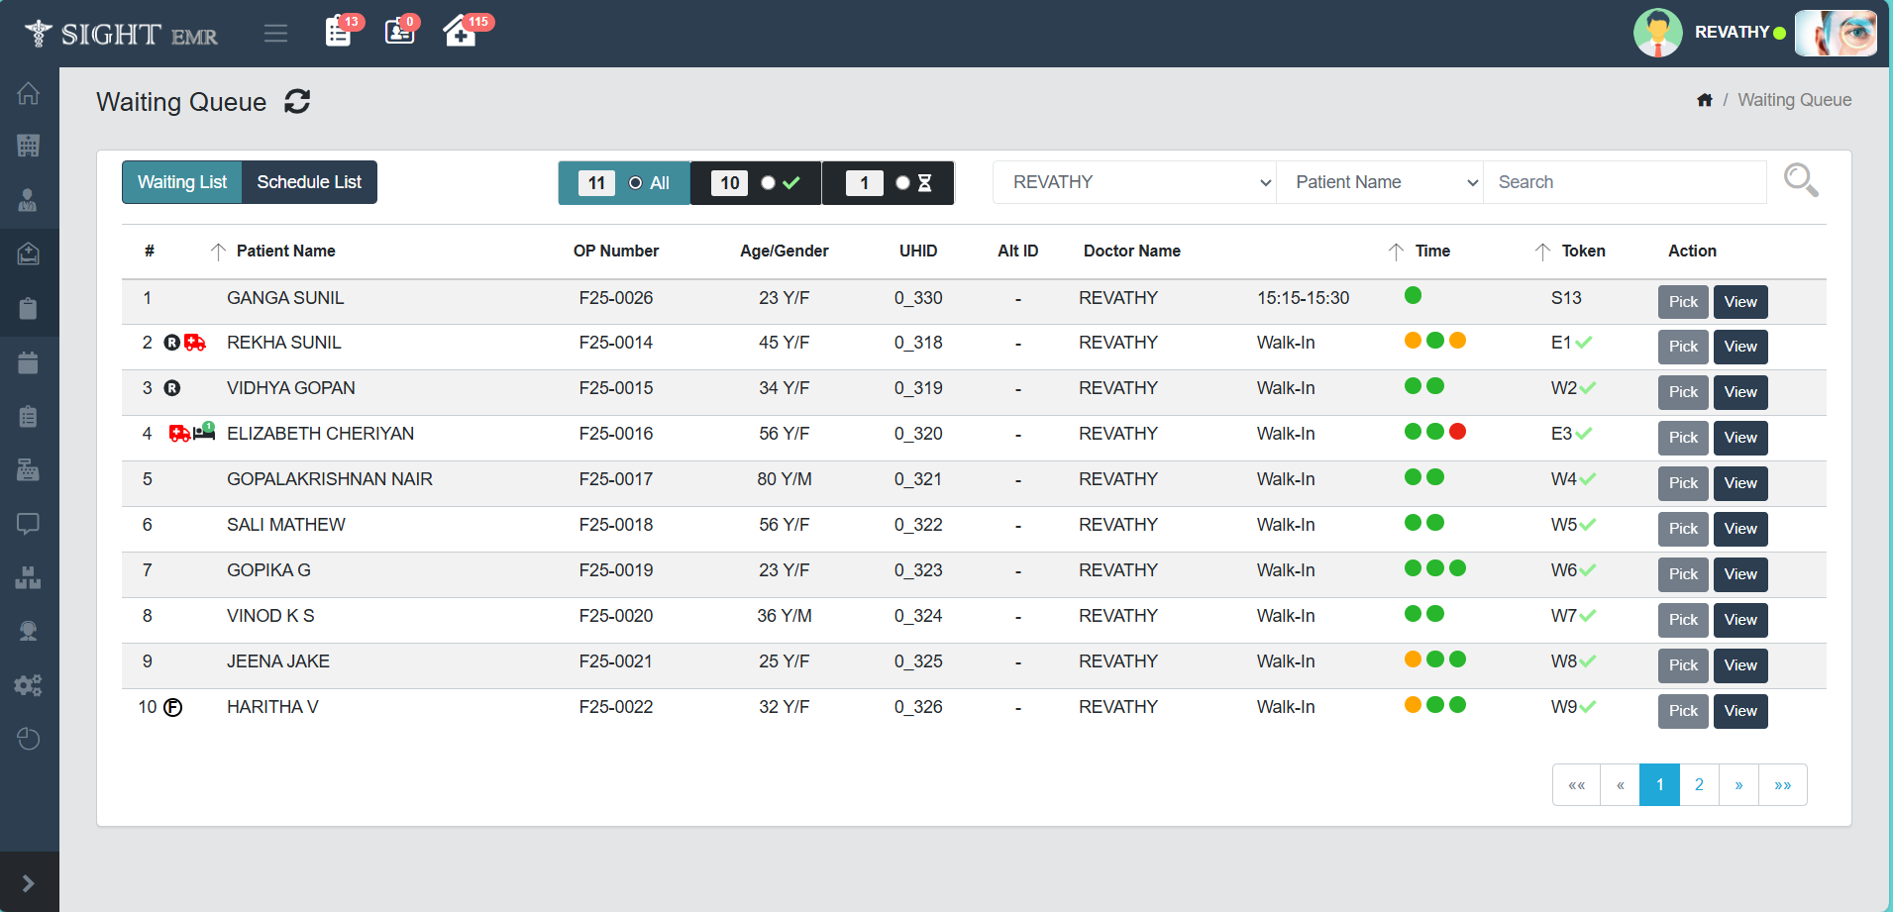Open the settings gears icon in sidebar
This screenshot has width=1893, height=912.
[29, 685]
